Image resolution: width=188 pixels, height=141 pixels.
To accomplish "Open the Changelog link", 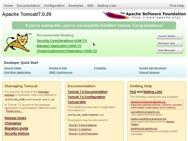I will (13, 123).
